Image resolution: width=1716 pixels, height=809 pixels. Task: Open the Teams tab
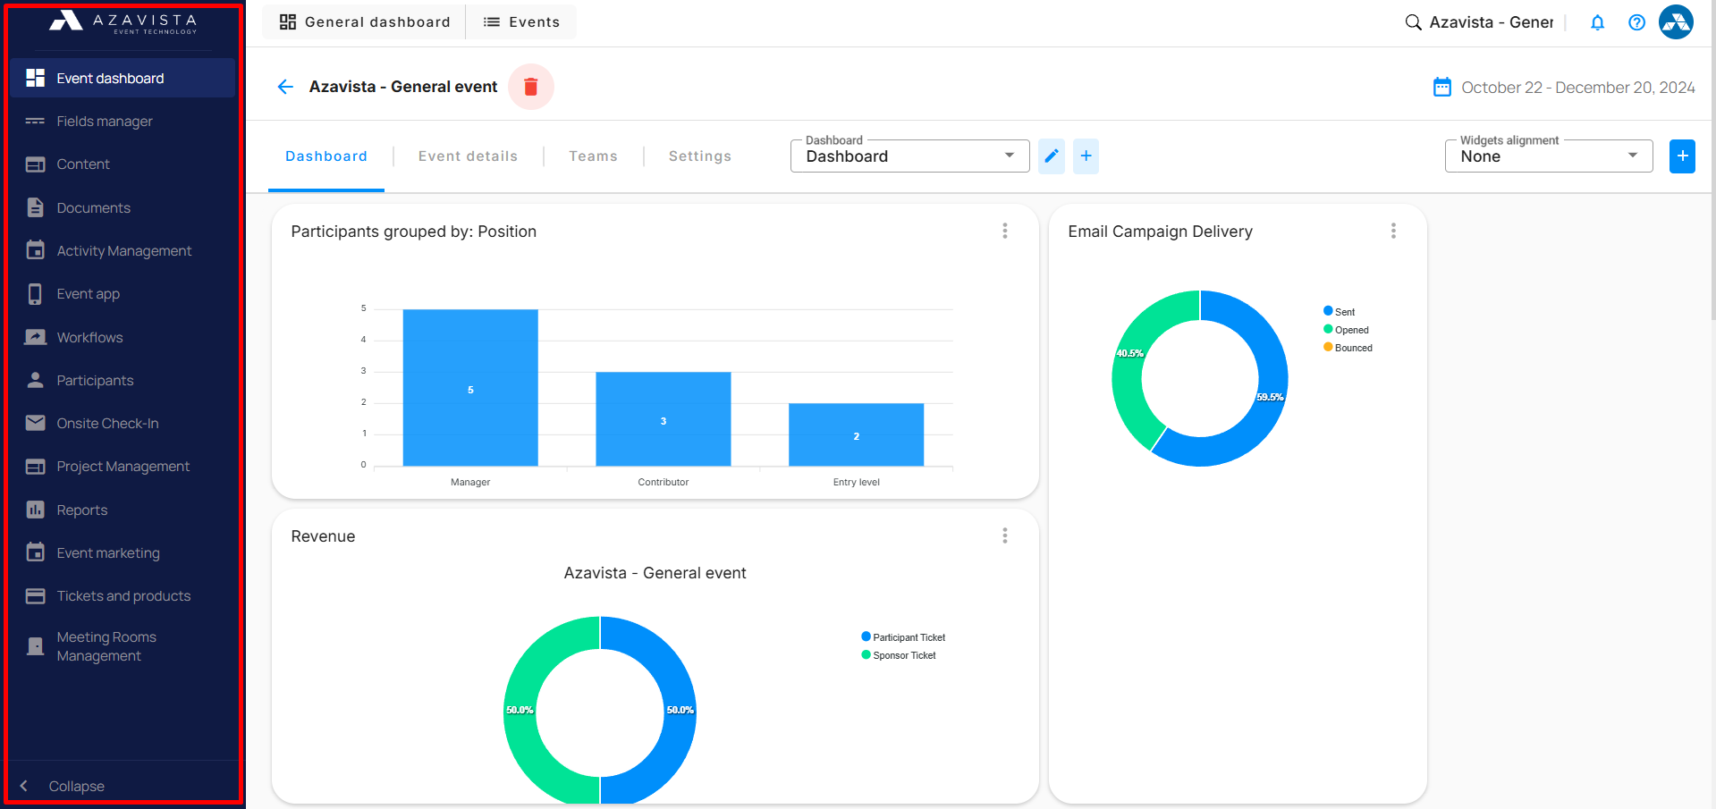tap(593, 156)
